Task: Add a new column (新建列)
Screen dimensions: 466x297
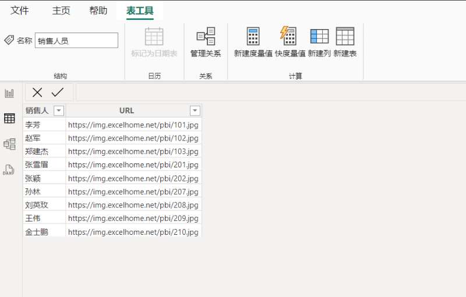Action: pos(319,42)
